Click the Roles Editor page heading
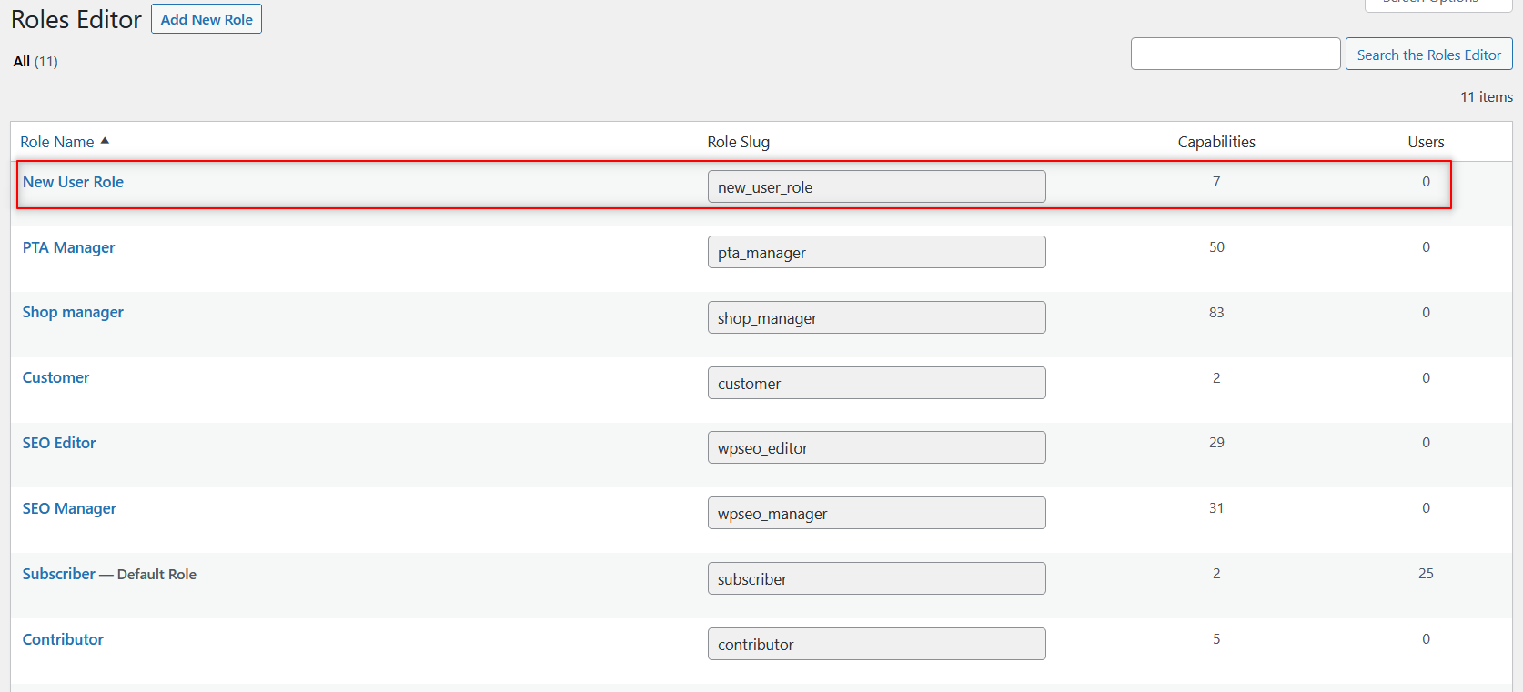The height and width of the screenshot is (692, 1523). (76, 19)
